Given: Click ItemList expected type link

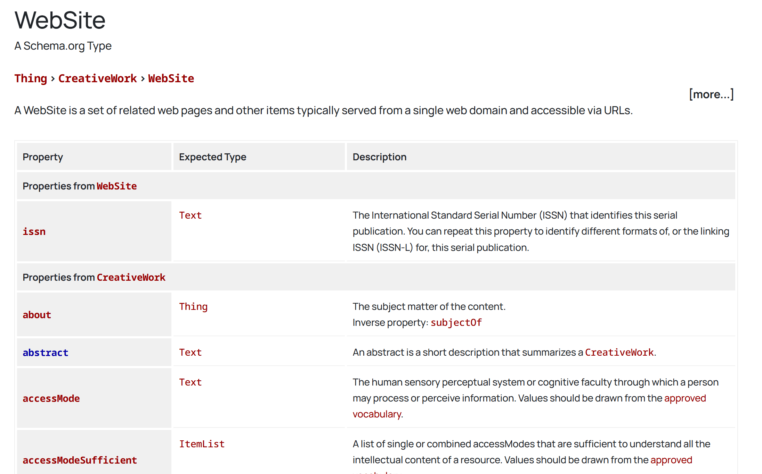Looking at the screenshot, I should pyautogui.click(x=202, y=444).
